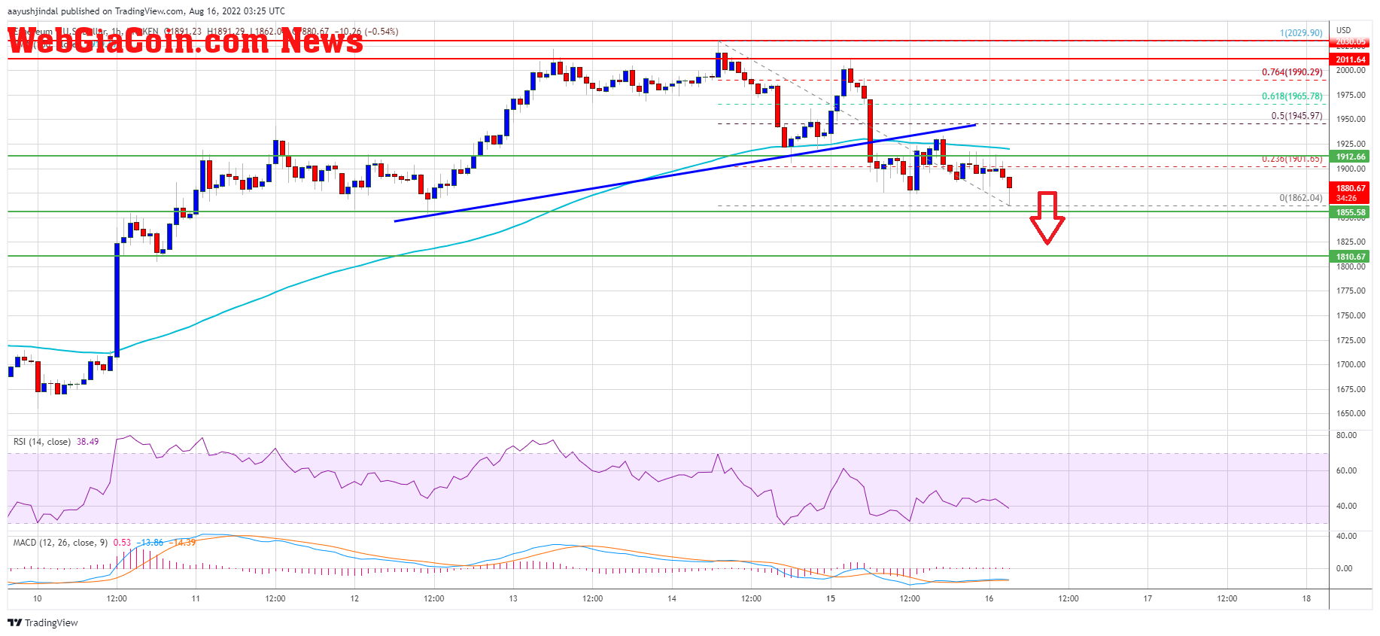Click the 60.00 tick on RSI axis

pos(1346,470)
